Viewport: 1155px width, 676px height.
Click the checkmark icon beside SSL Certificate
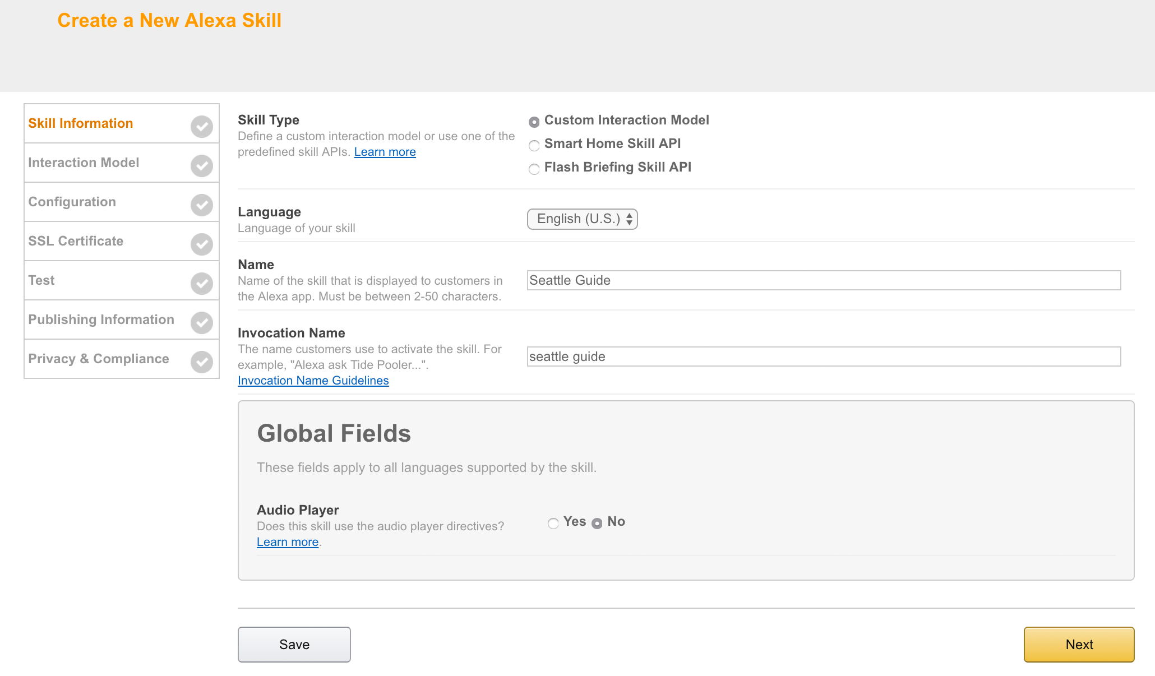point(201,243)
